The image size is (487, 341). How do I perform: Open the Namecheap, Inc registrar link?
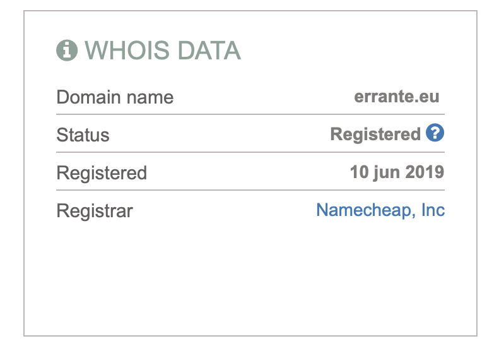380,210
